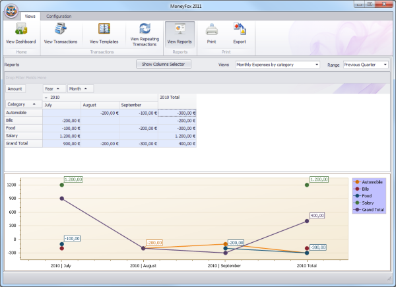
Task: Open the View Dashboard icon
Action: tap(20, 34)
